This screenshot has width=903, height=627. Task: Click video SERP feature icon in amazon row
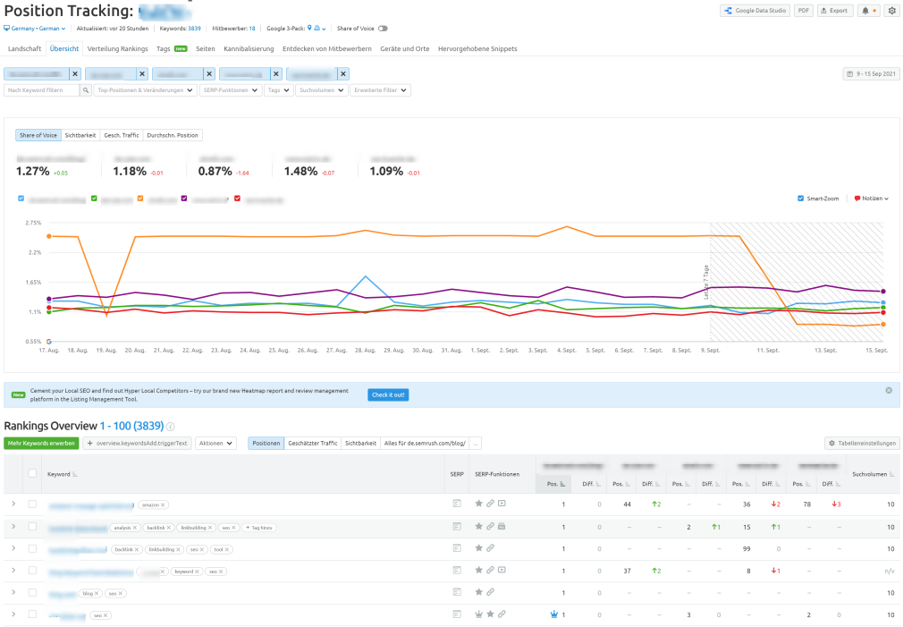502,504
